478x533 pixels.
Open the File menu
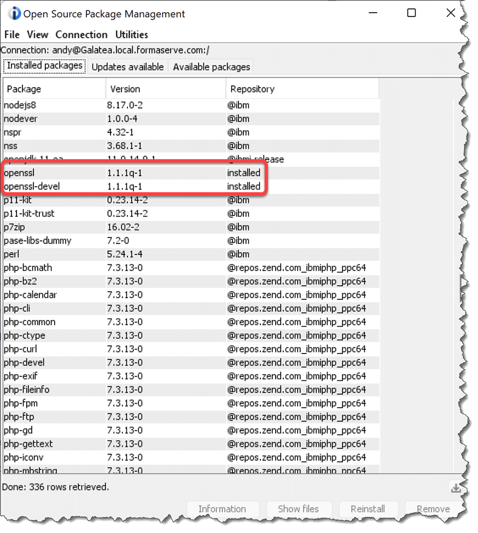click(x=12, y=34)
